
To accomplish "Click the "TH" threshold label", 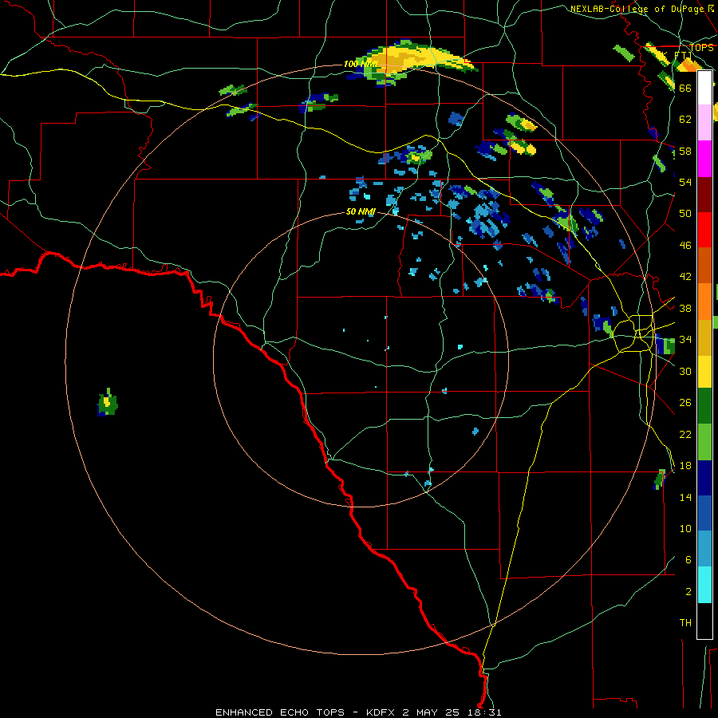I will pos(685,623).
